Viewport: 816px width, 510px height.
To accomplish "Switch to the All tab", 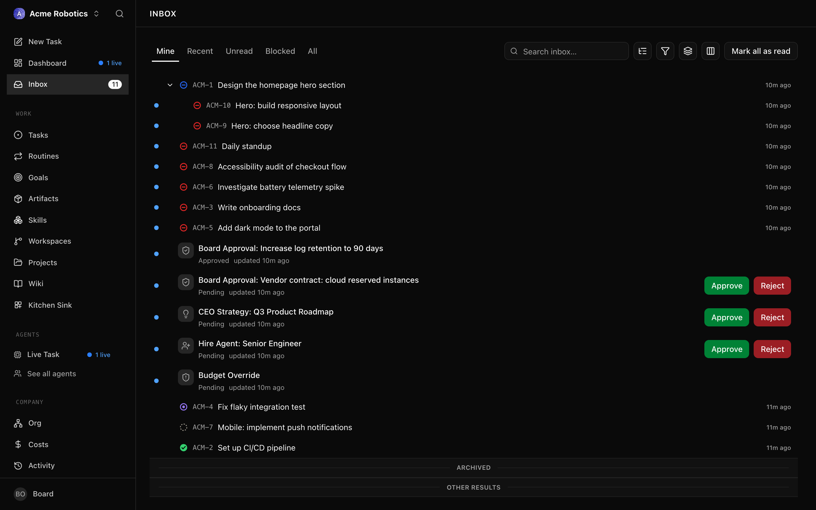I will [312, 51].
